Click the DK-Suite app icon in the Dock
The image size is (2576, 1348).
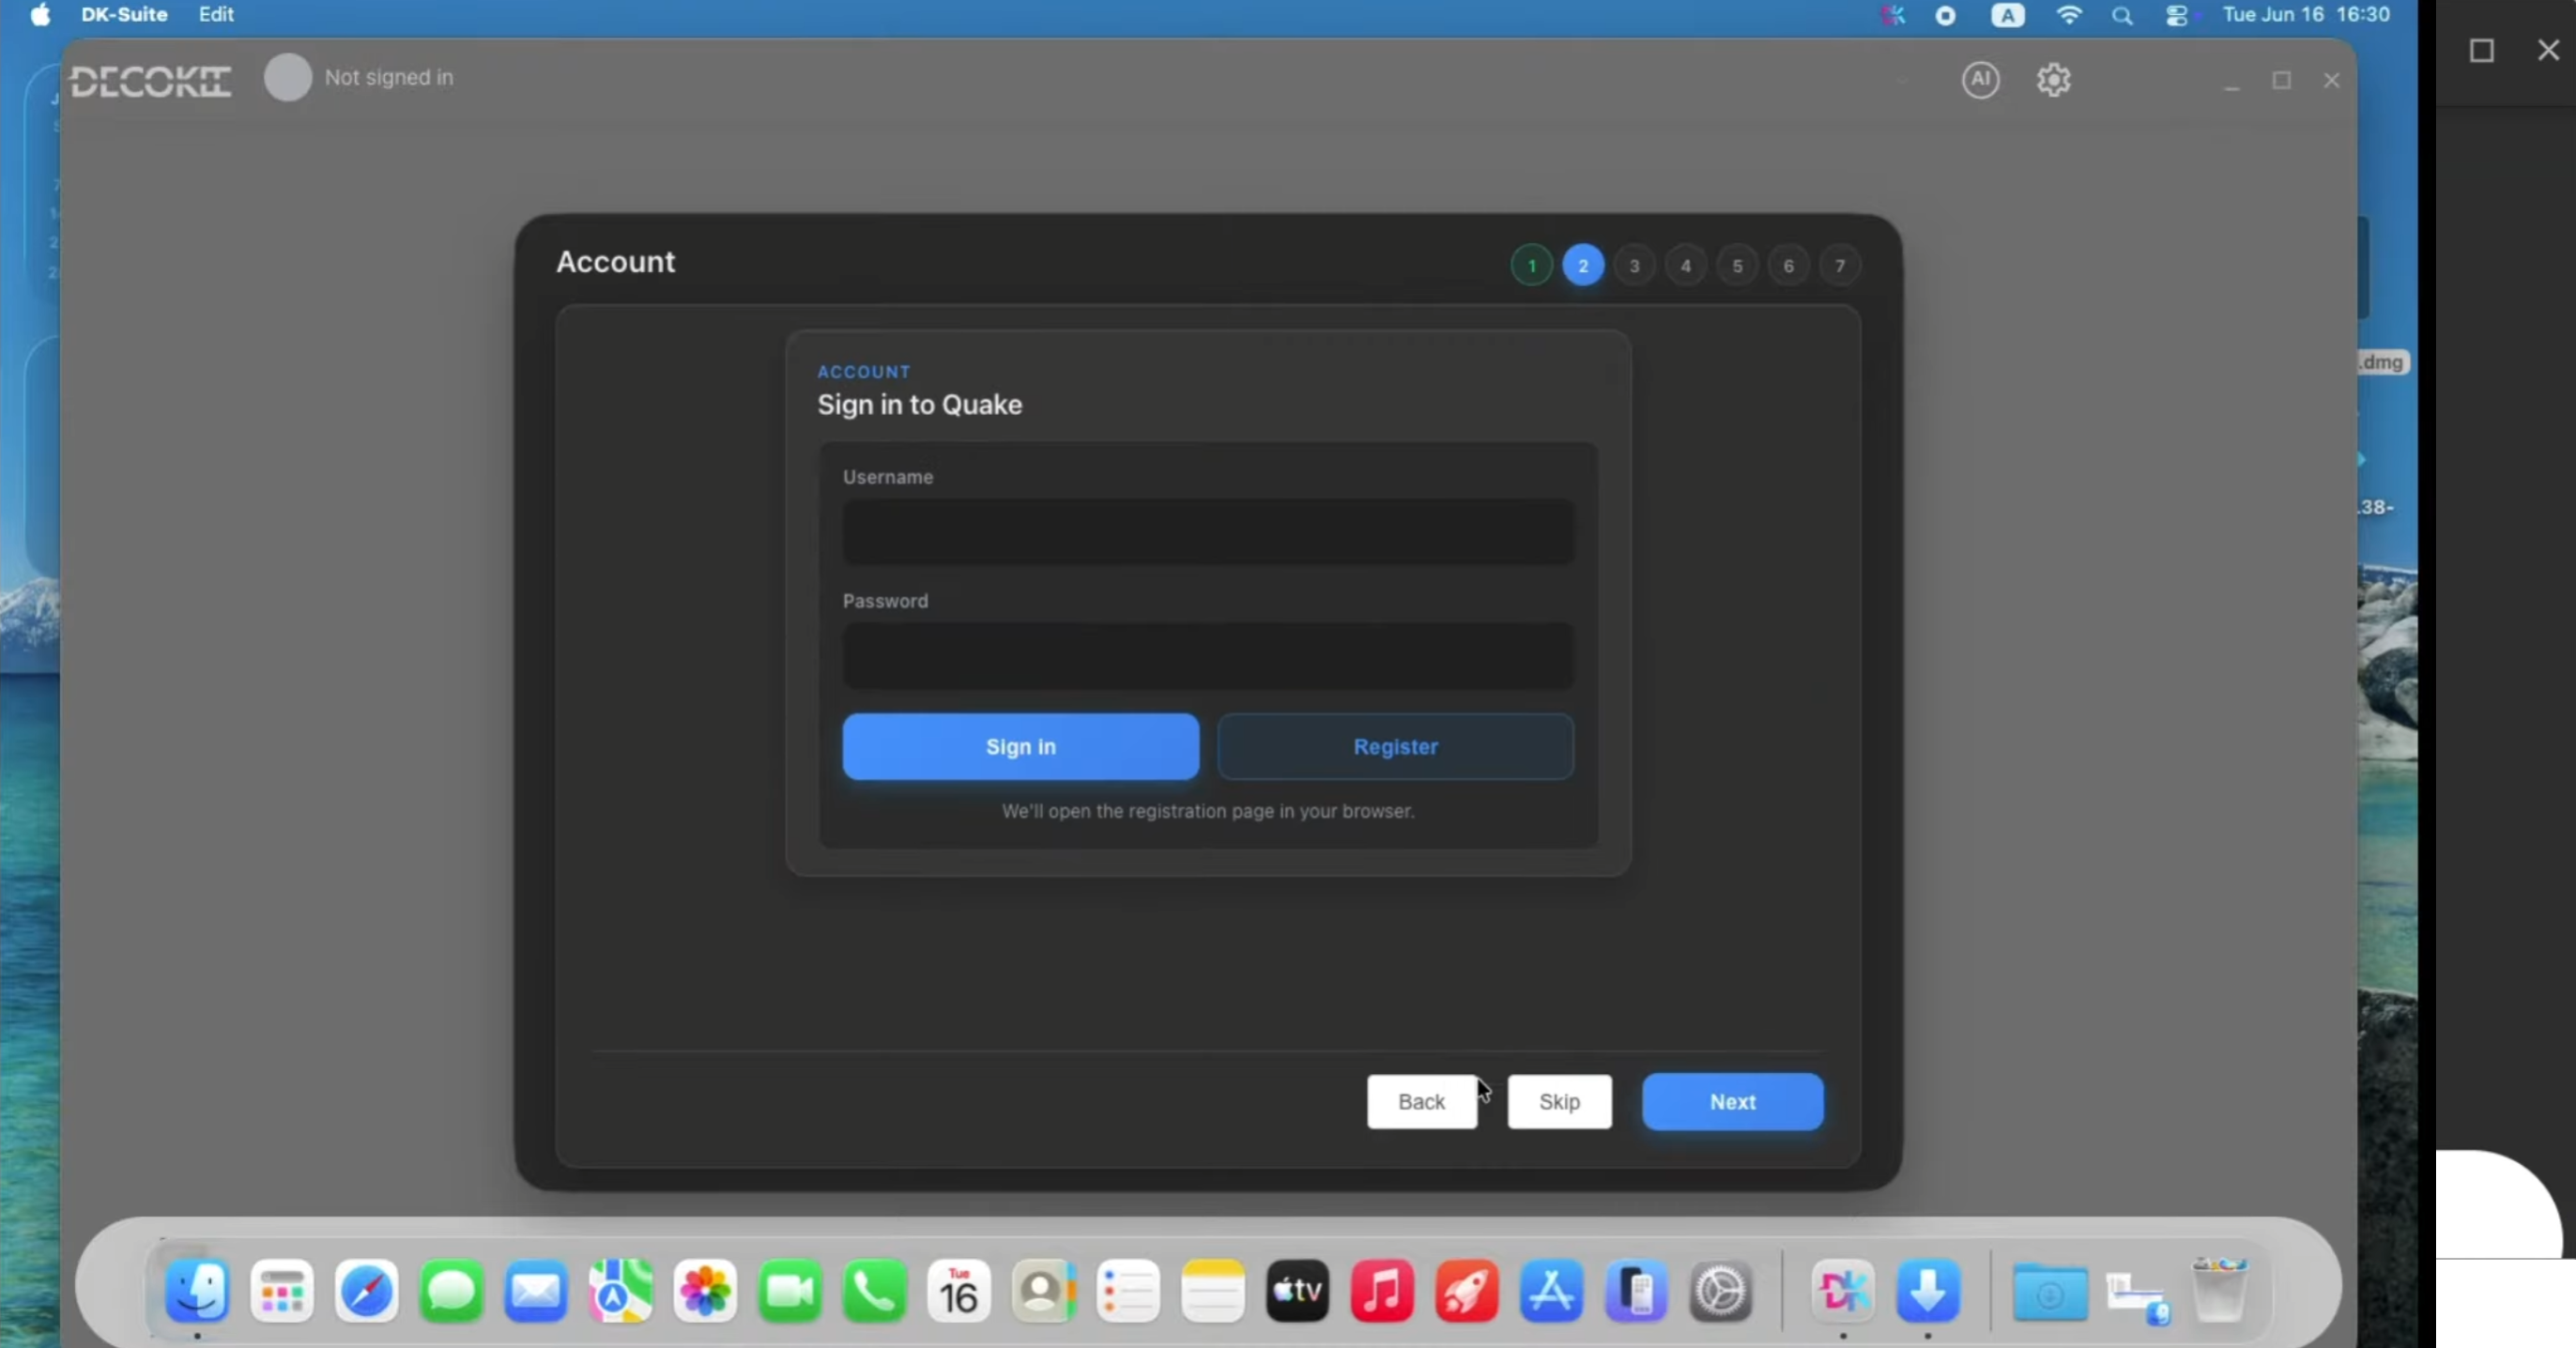(1843, 1290)
